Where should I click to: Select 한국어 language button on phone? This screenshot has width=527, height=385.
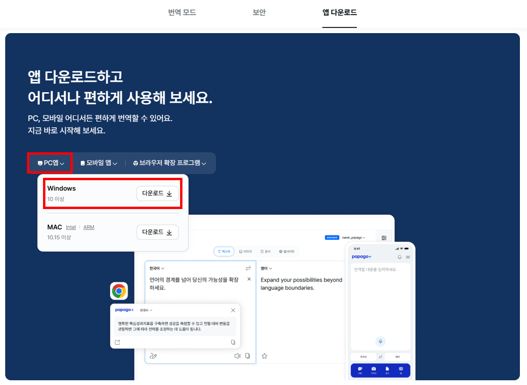click(363, 357)
